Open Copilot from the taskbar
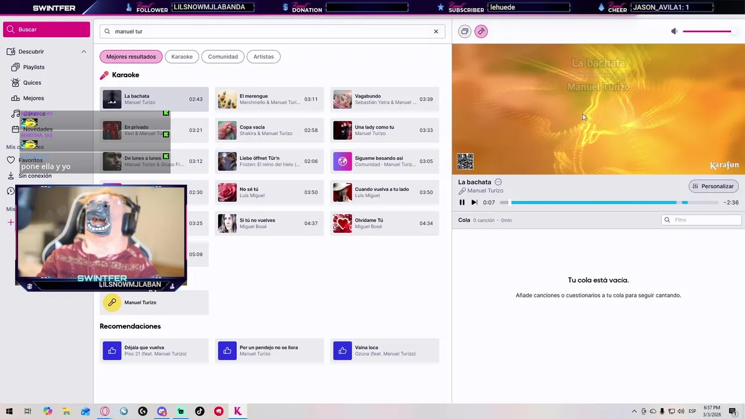The width and height of the screenshot is (745, 419). [48, 411]
